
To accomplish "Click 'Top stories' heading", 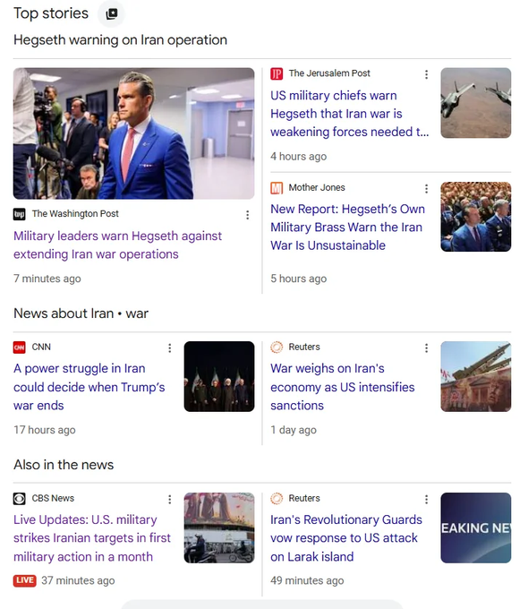I will [51, 13].
